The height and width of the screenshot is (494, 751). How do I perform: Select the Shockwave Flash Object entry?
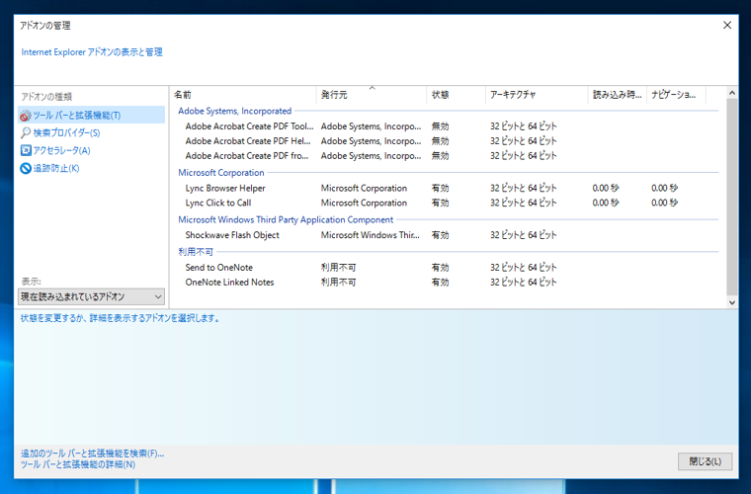click(x=232, y=235)
